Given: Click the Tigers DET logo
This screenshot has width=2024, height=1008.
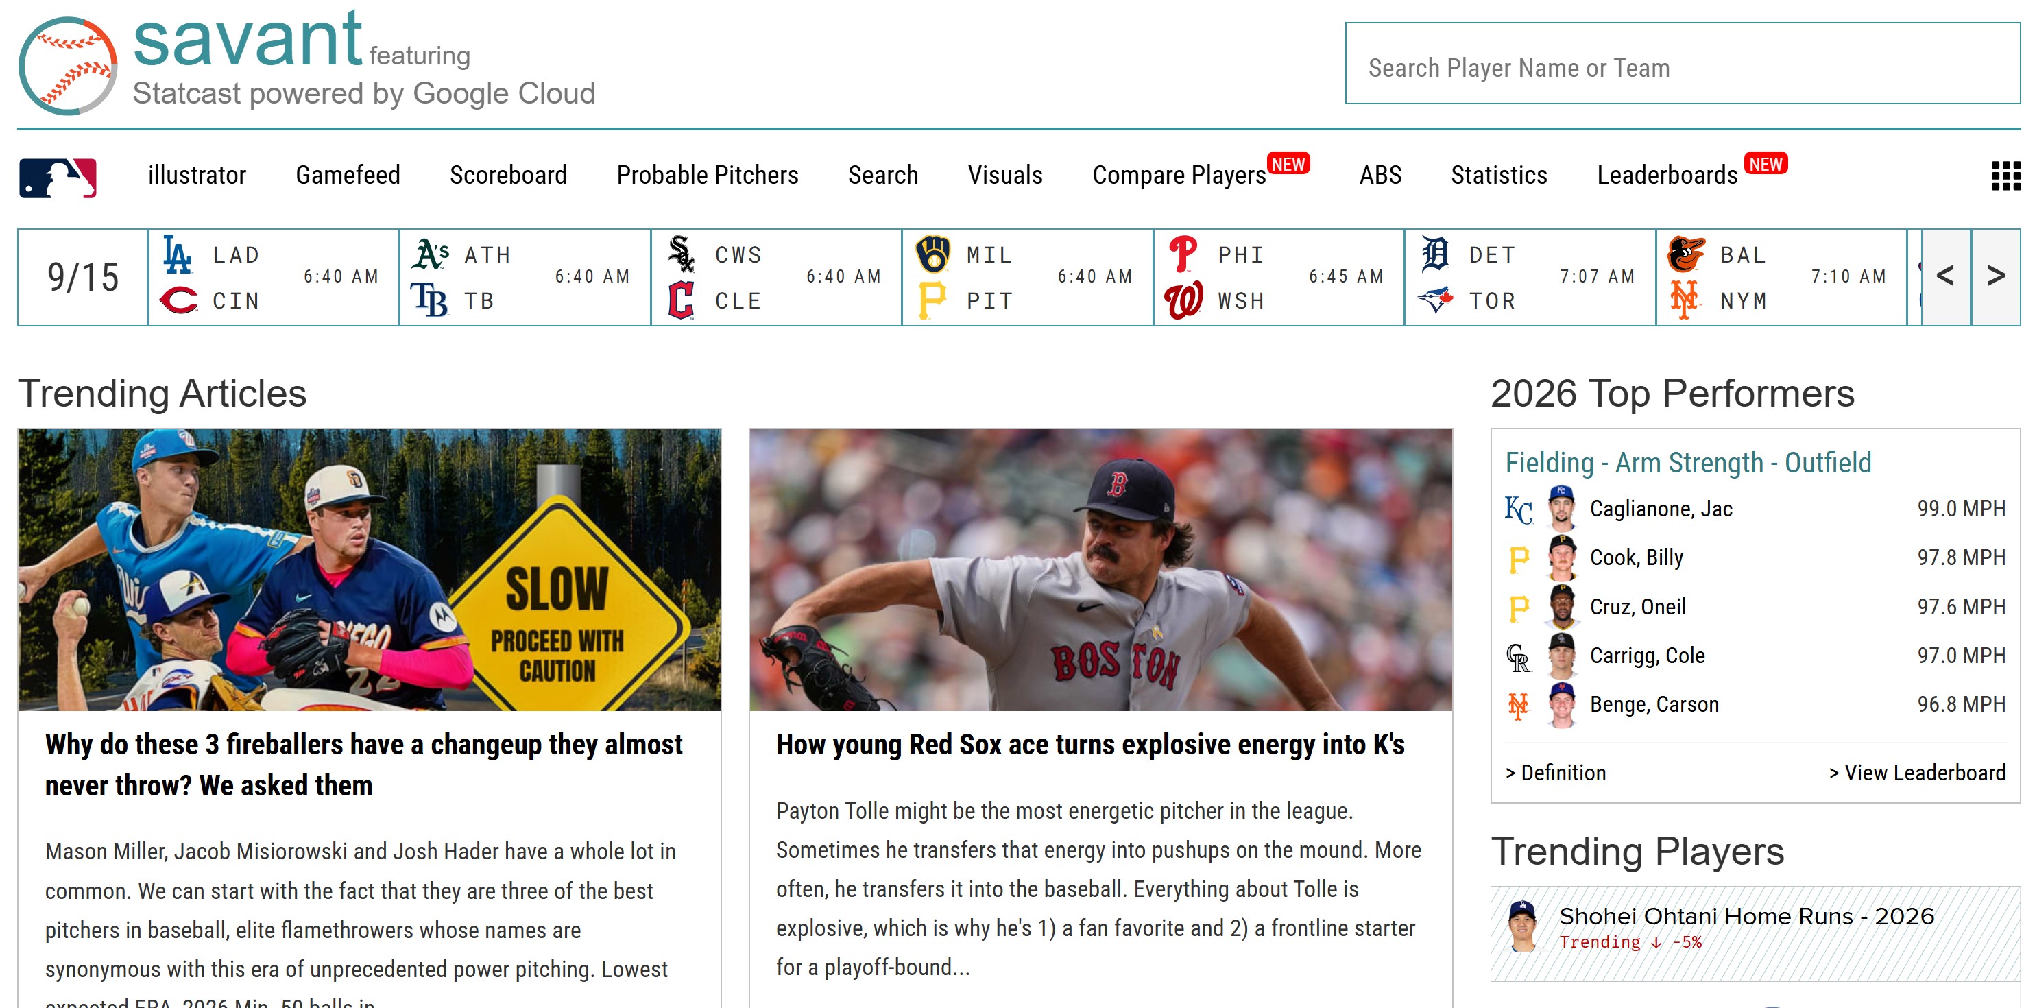Looking at the screenshot, I should tap(1435, 254).
